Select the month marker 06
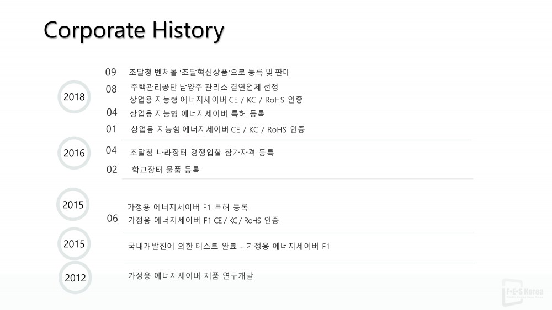 (112, 219)
